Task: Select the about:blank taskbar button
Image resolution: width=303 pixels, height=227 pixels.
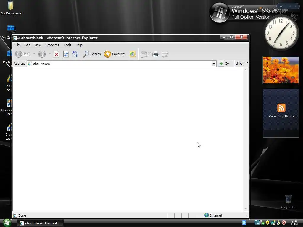Action: [40, 223]
